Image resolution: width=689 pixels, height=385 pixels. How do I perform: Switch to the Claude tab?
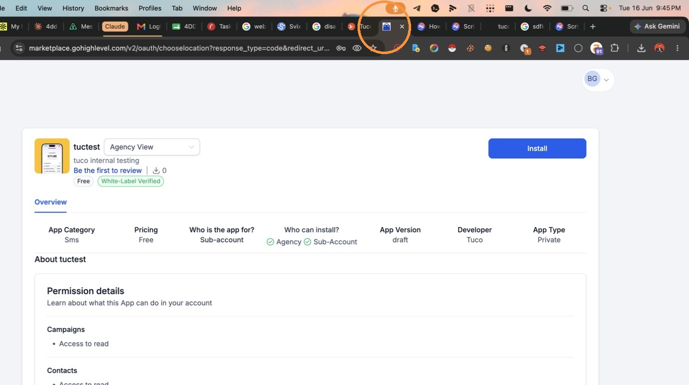115,27
